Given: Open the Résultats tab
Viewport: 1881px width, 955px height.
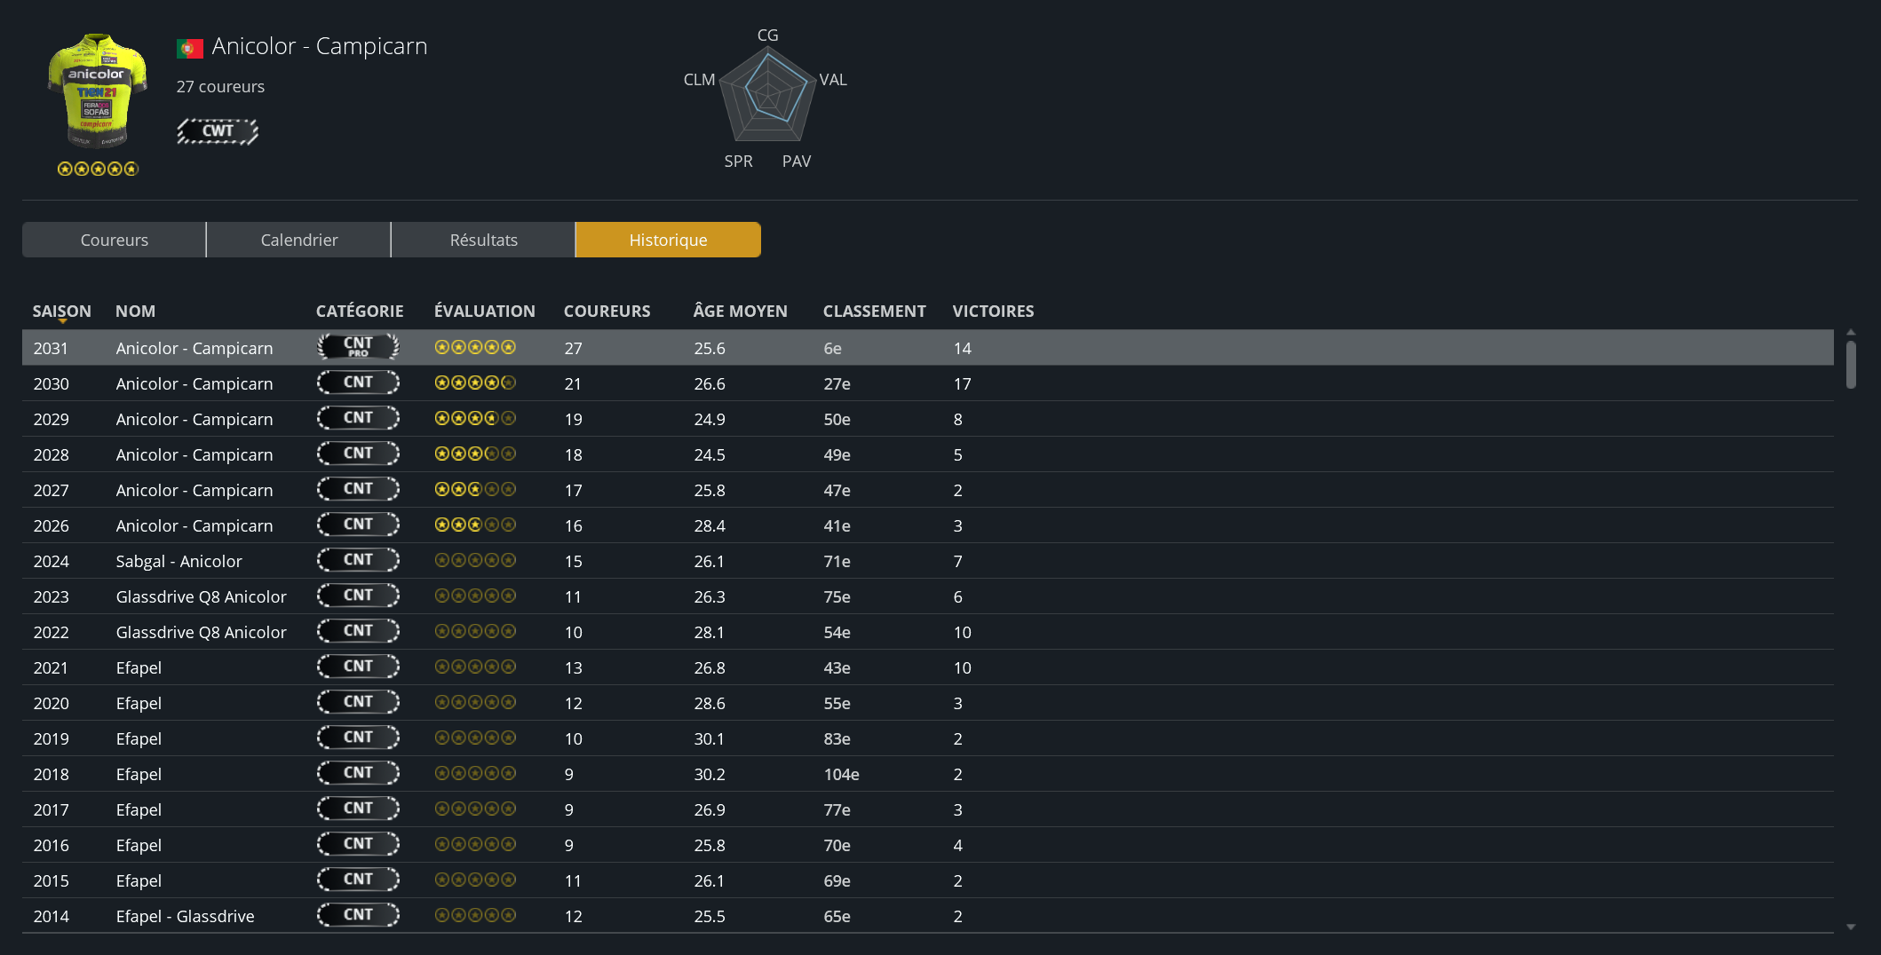Looking at the screenshot, I should (x=483, y=241).
